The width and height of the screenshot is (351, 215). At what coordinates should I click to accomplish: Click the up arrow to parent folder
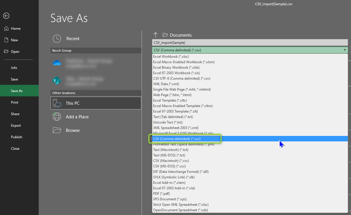[155, 35]
